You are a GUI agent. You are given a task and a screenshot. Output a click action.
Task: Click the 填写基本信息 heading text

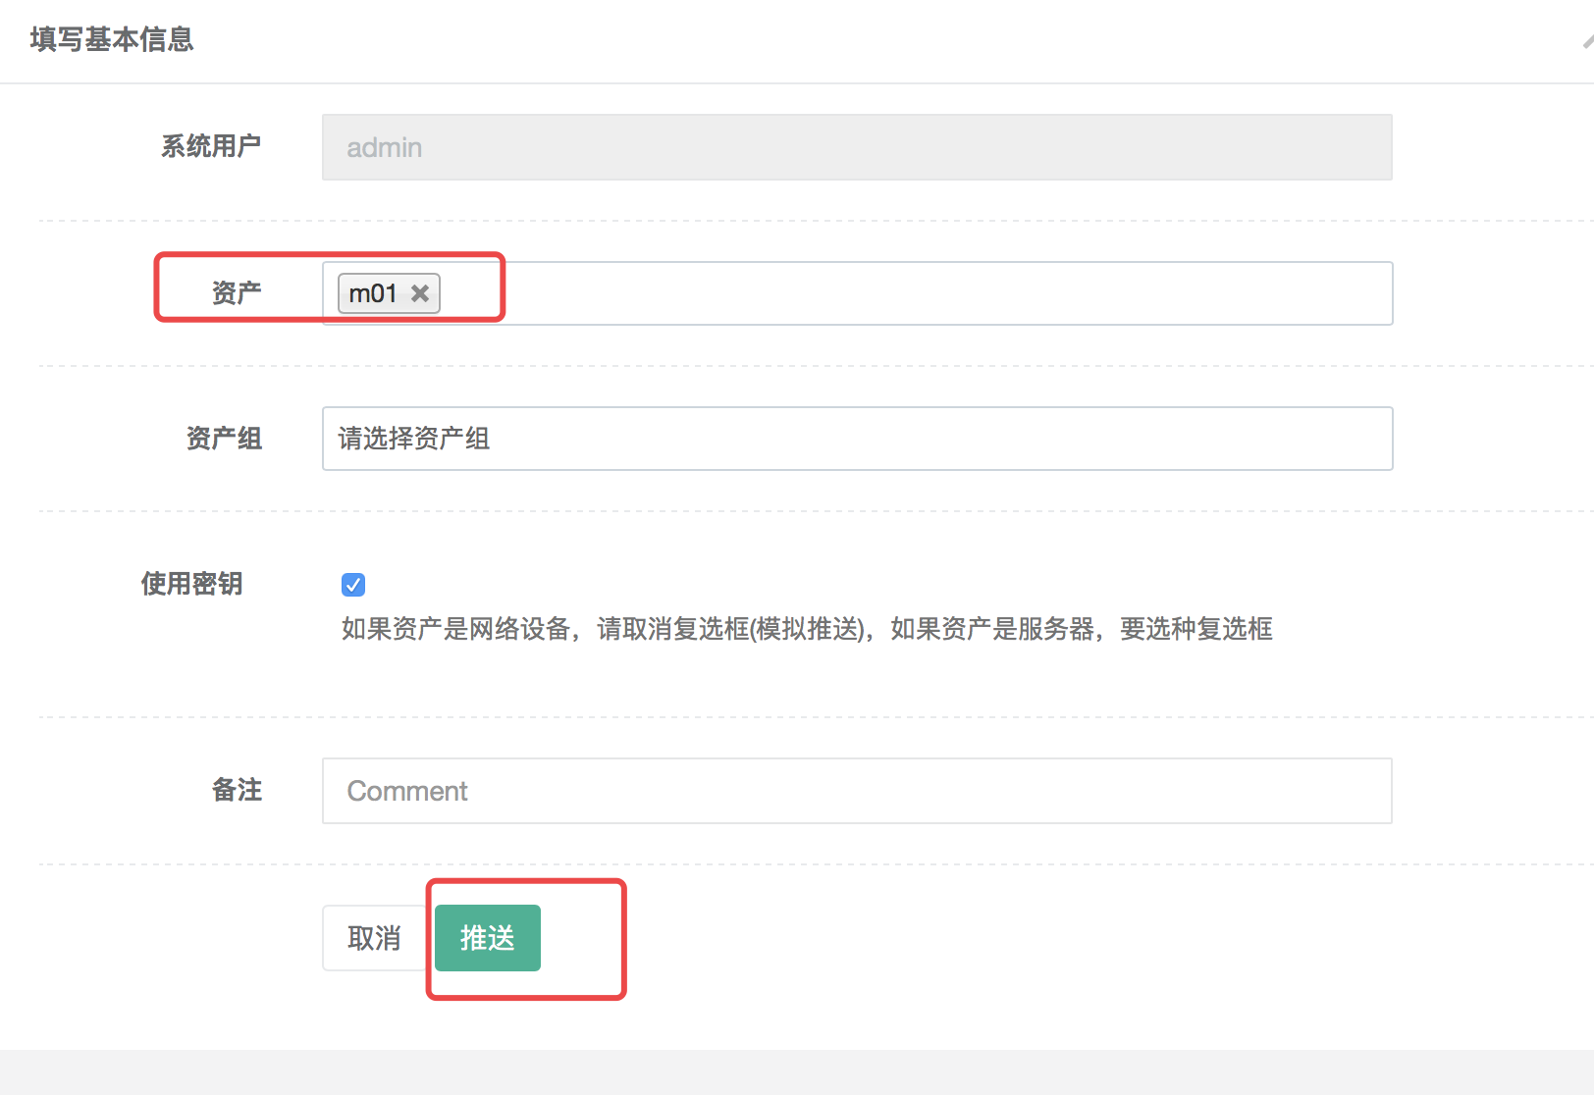click(112, 39)
